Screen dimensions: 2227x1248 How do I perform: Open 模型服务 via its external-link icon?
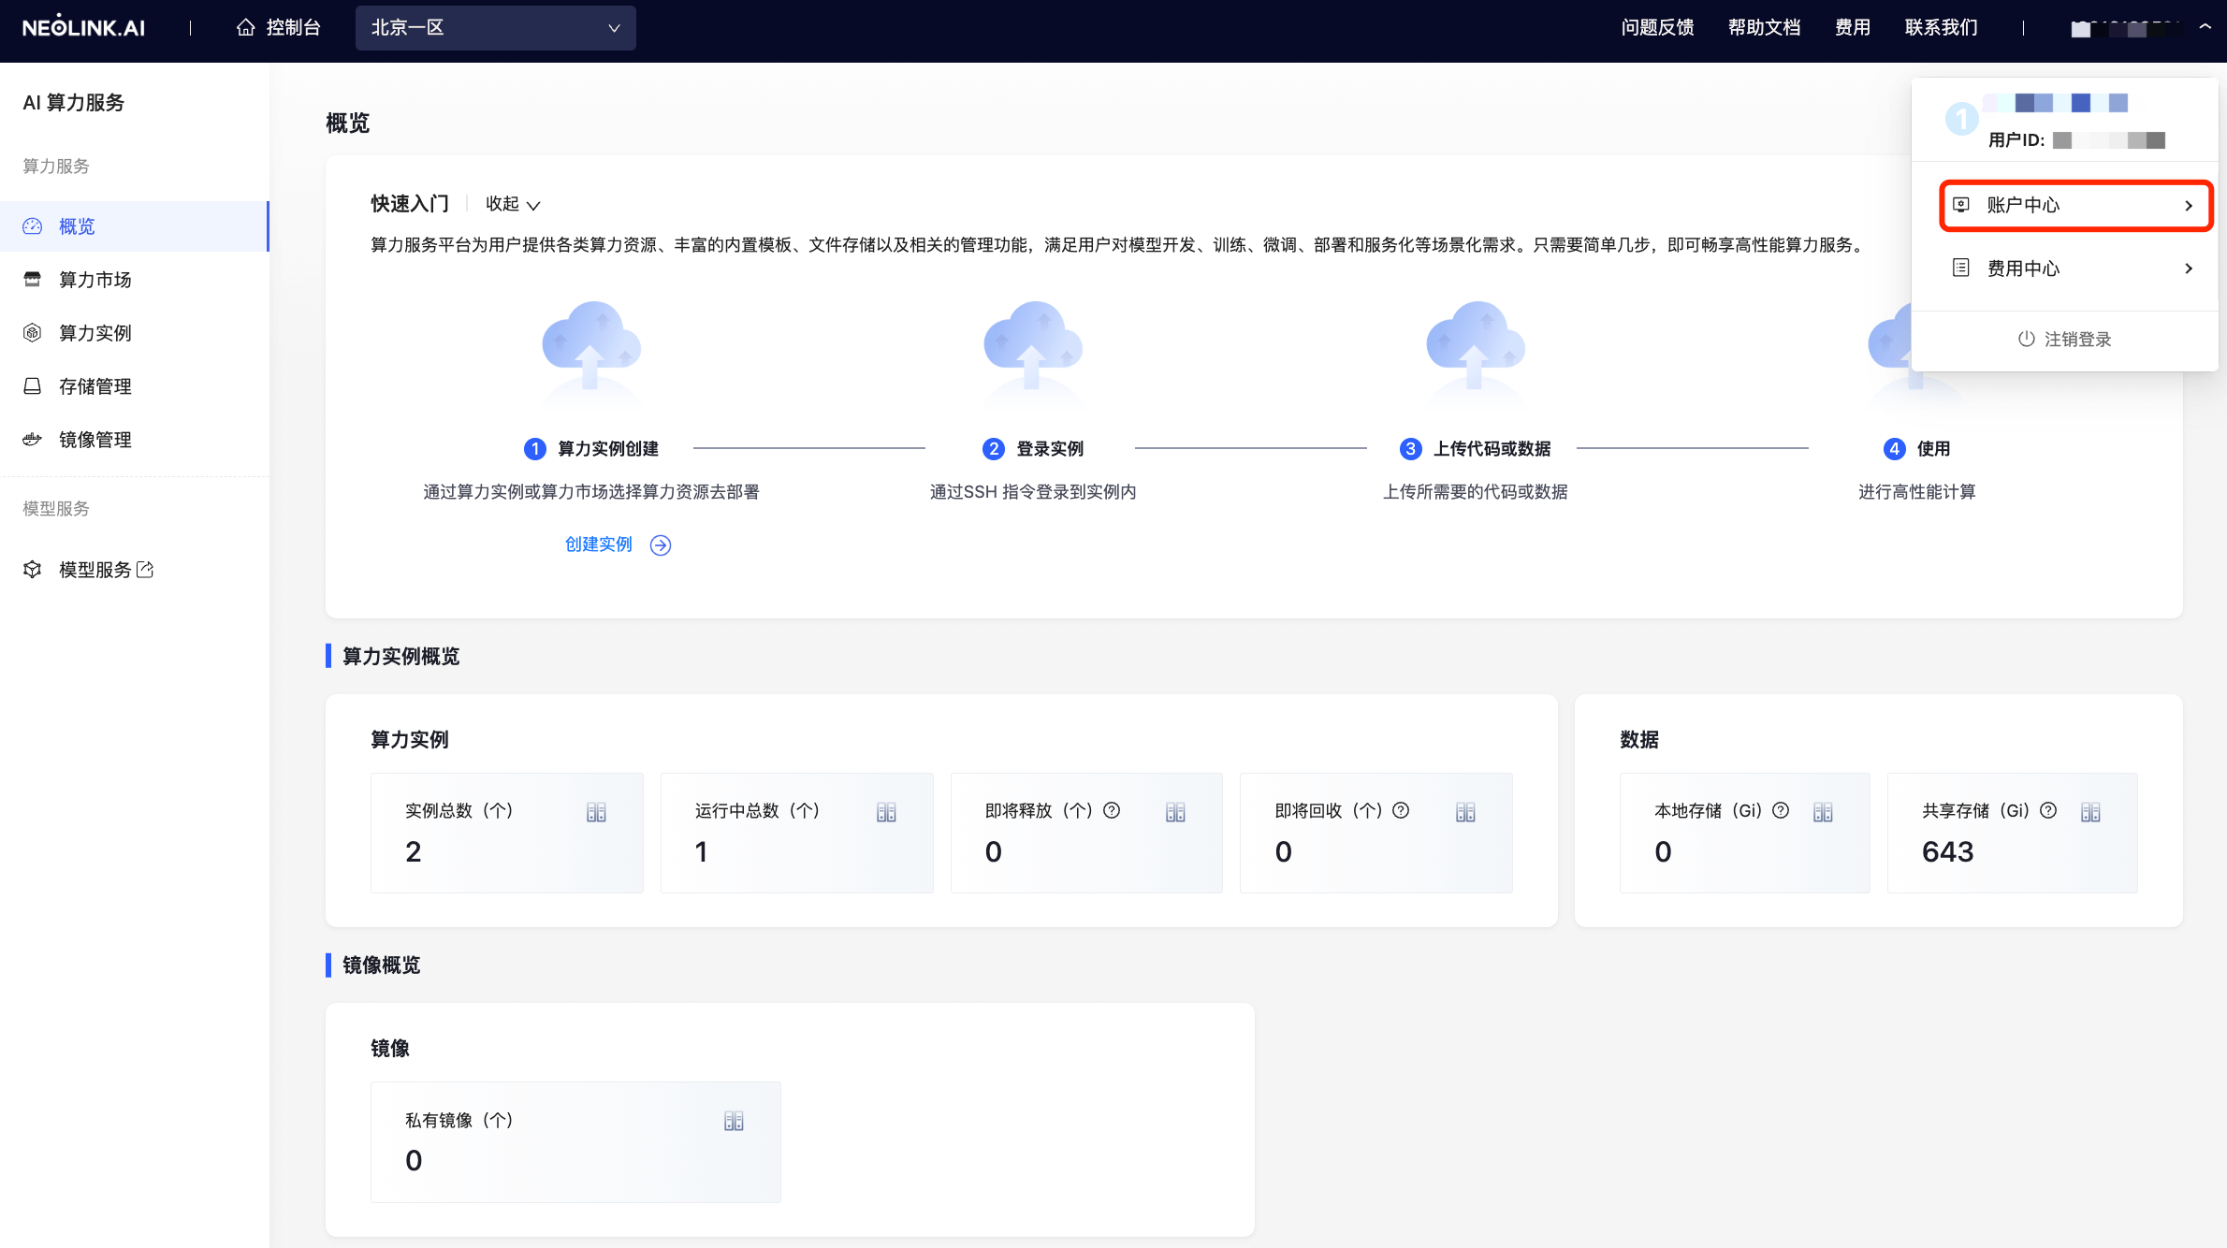click(145, 569)
